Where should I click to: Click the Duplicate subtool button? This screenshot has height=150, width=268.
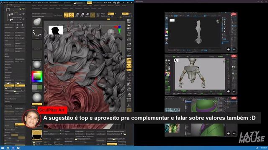tap(9, 45)
